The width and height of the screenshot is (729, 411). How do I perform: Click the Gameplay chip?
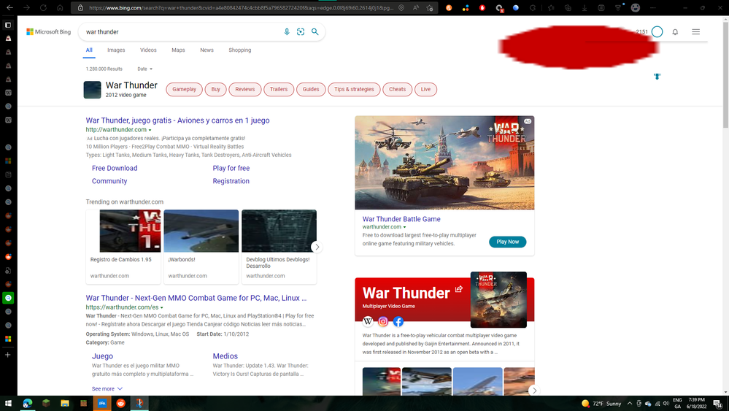pos(184,89)
